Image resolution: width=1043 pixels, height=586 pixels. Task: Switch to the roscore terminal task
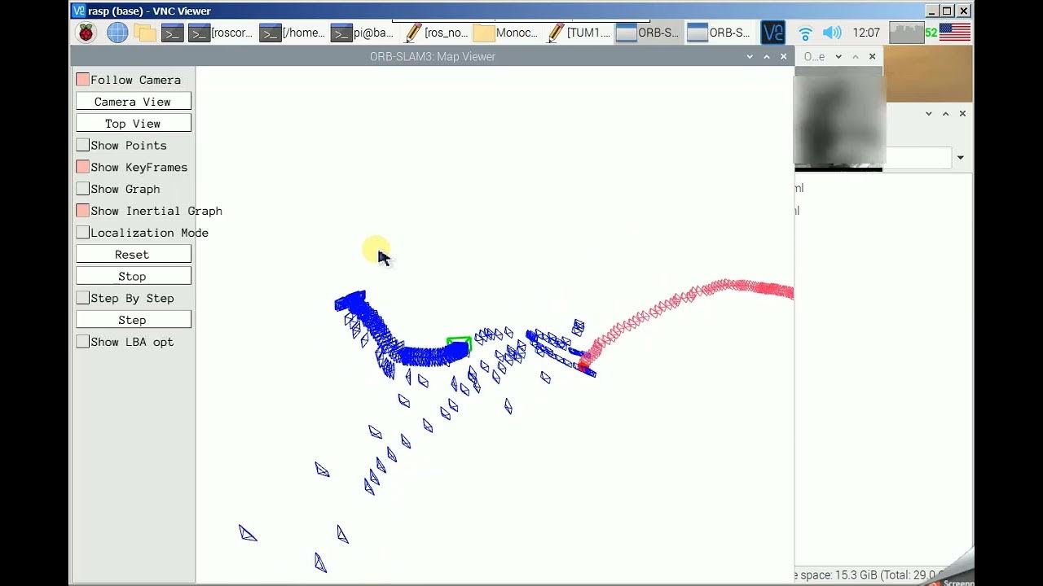(222, 33)
